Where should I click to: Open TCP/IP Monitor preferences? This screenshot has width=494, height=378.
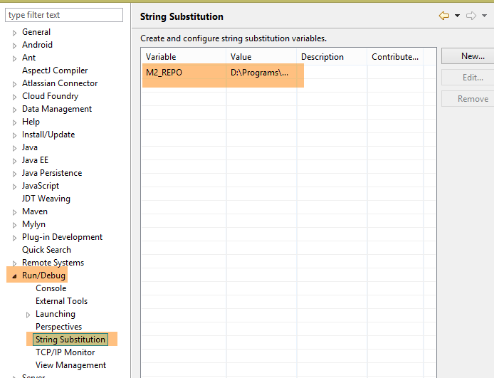65,352
